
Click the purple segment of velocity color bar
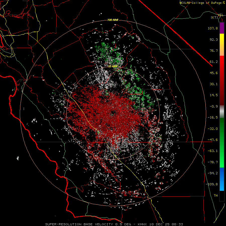[222, 28]
